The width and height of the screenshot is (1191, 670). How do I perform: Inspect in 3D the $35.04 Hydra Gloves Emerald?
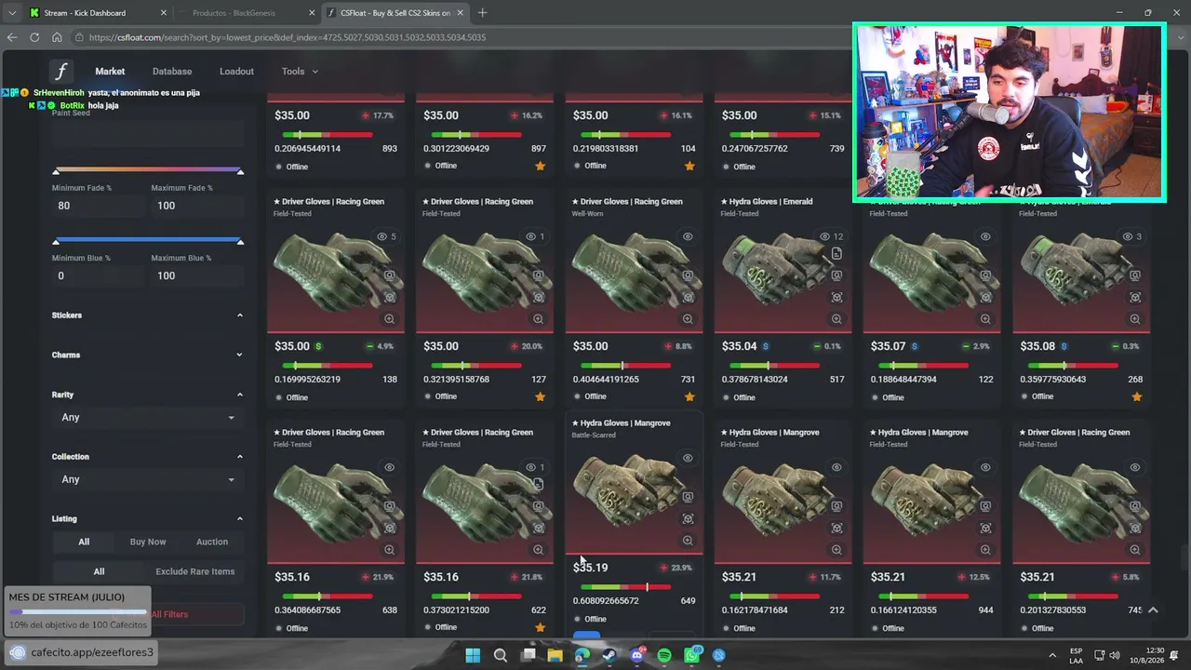836,297
